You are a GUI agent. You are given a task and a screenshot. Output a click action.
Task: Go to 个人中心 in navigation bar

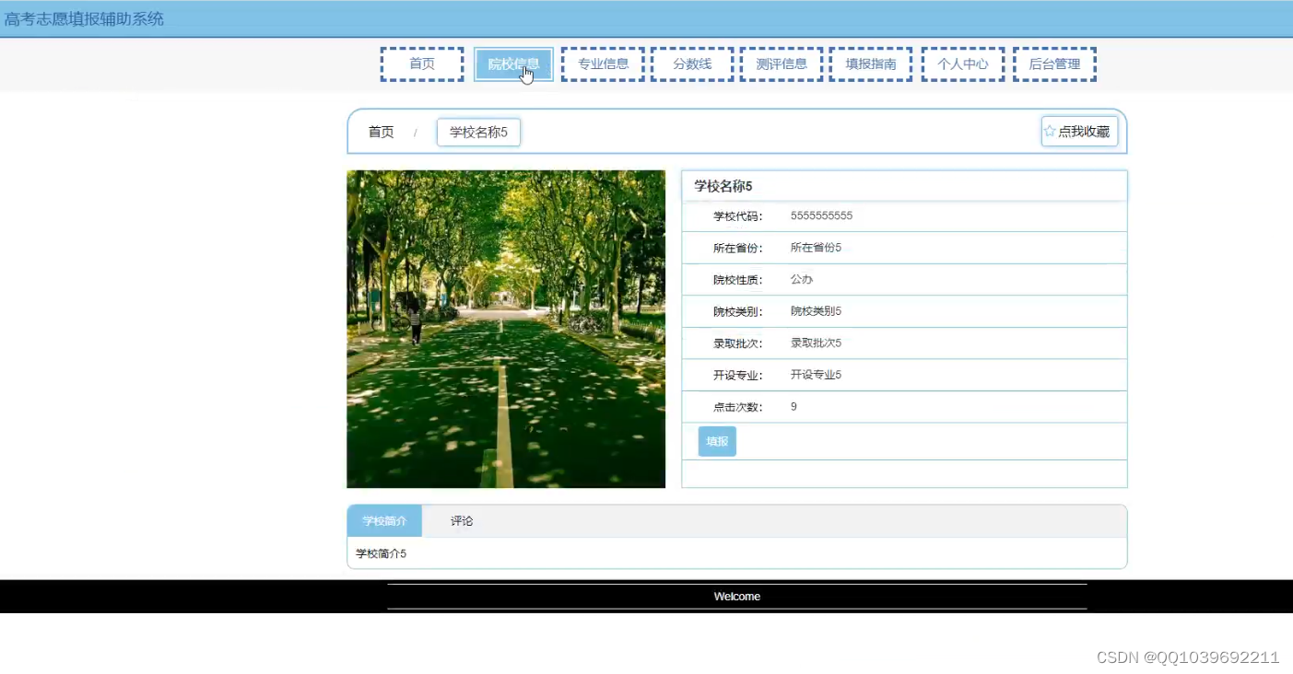click(963, 64)
